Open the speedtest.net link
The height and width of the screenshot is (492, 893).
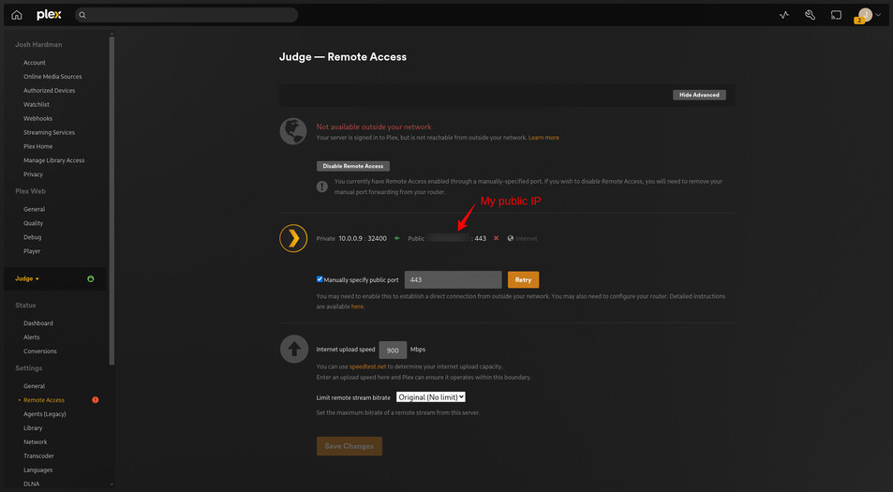368,366
